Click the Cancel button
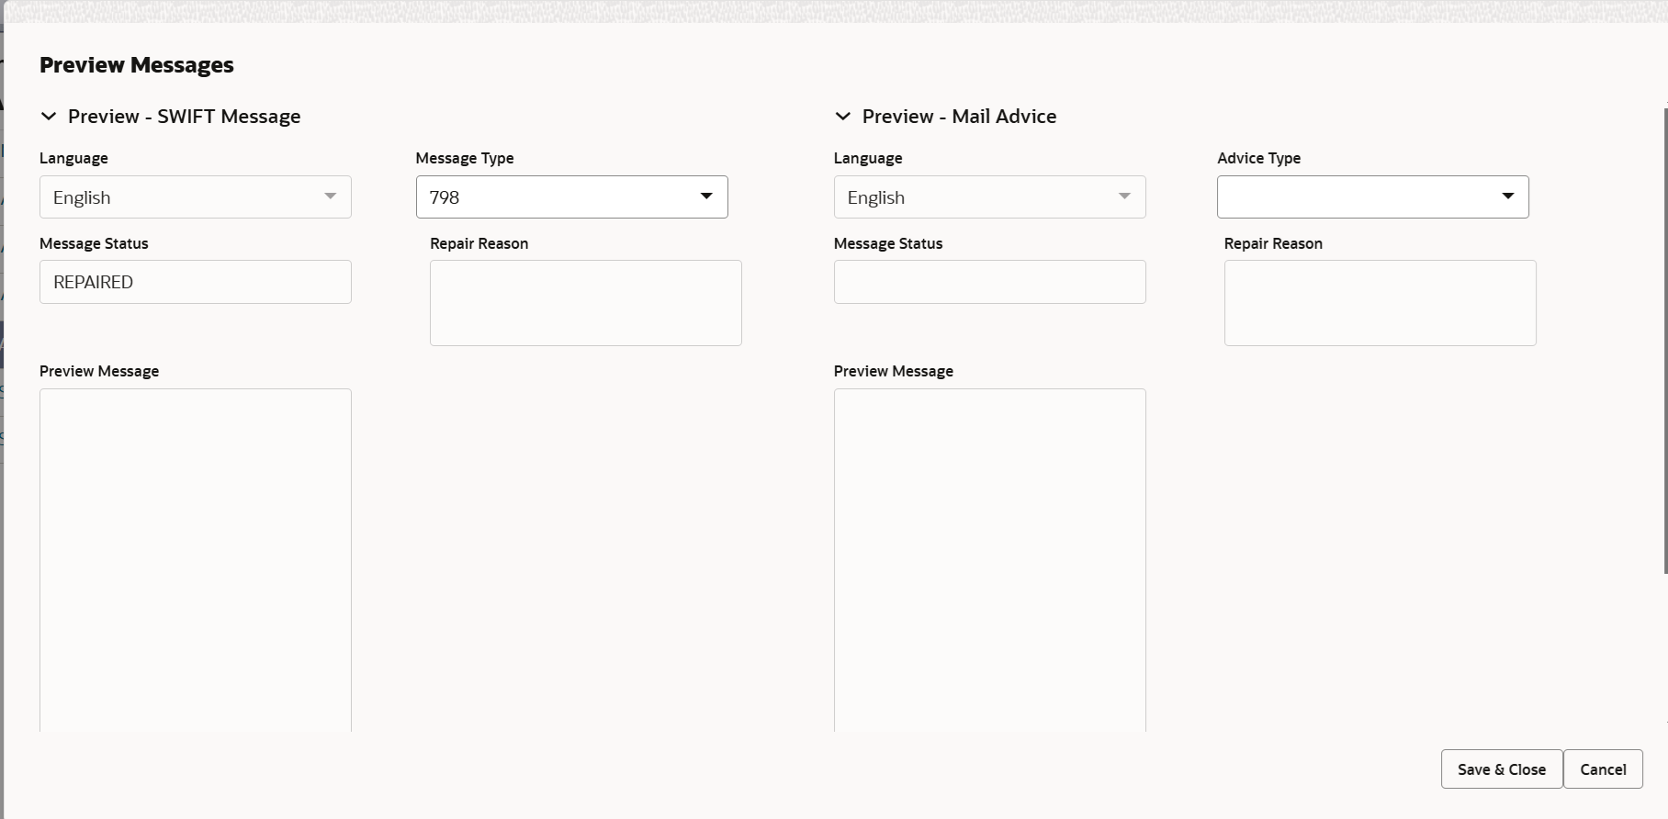The height and width of the screenshot is (819, 1668). click(1603, 769)
